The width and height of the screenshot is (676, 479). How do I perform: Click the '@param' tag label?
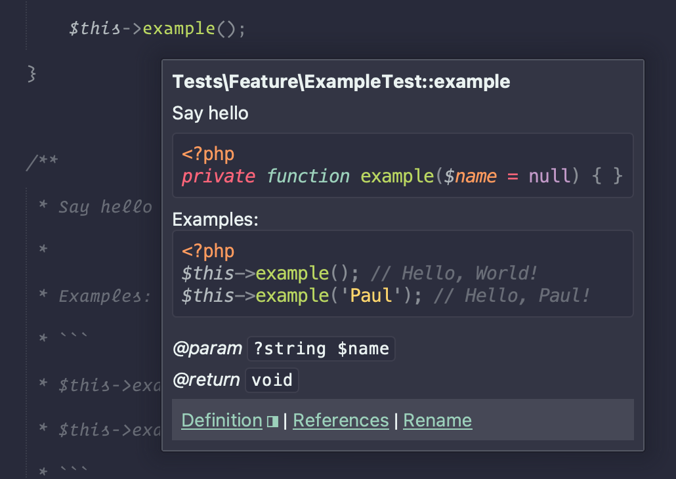point(207,348)
